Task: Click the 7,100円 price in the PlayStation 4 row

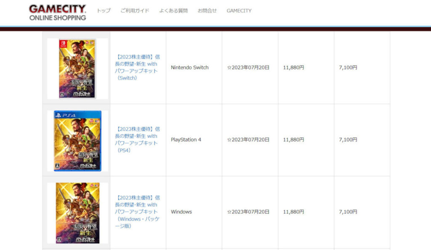Action: pyautogui.click(x=348, y=140)
